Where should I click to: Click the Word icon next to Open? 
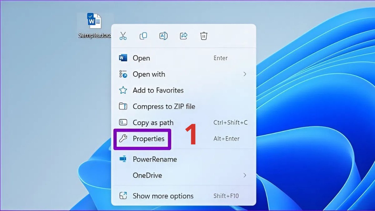point(123,58)
